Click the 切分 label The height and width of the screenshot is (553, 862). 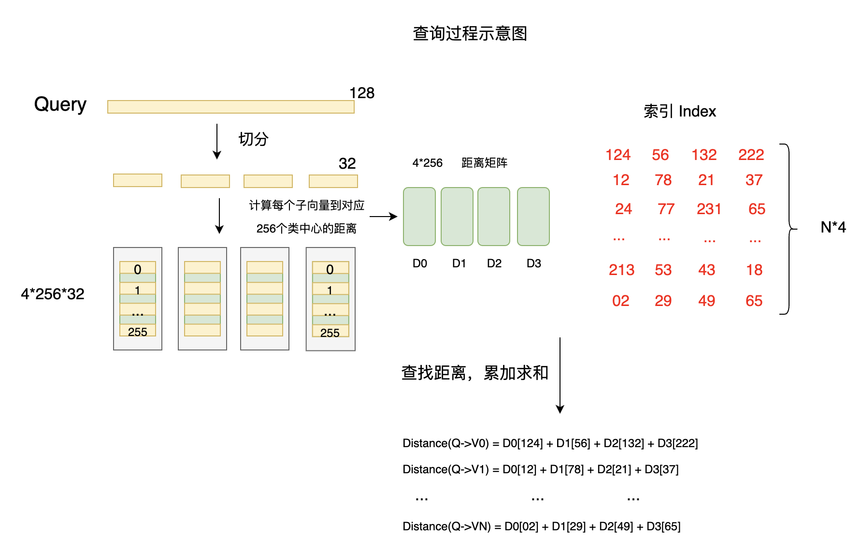(x=254, y=139)
